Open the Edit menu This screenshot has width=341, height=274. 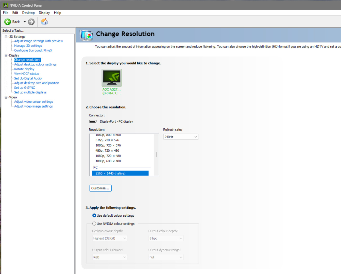point(15,13)
